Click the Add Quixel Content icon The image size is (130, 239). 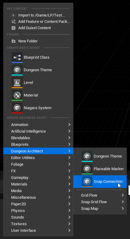(14, 28)
